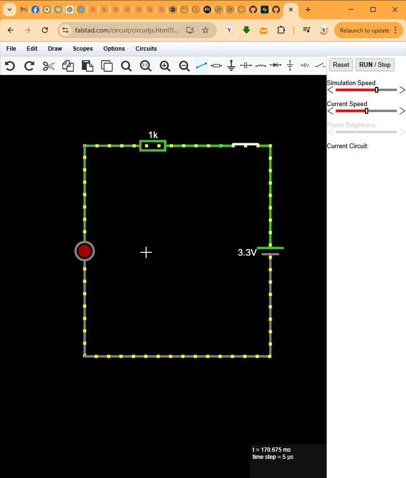Open the Draw menu
Screen dimensions: 406x478
click(55, 49)
